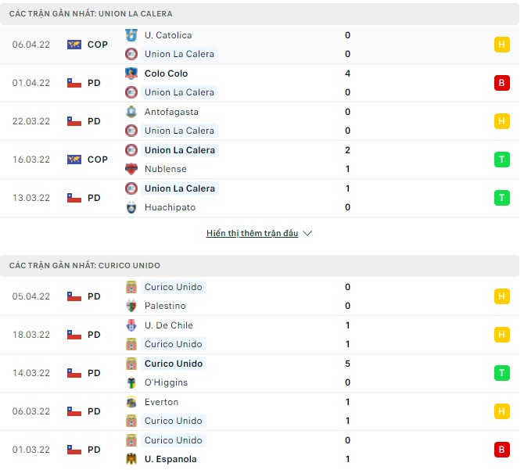This screenshot has width=524, height=470.
Task: Open the Union La Calera vs Huachipato match row
Action: [x=258, y=198]
